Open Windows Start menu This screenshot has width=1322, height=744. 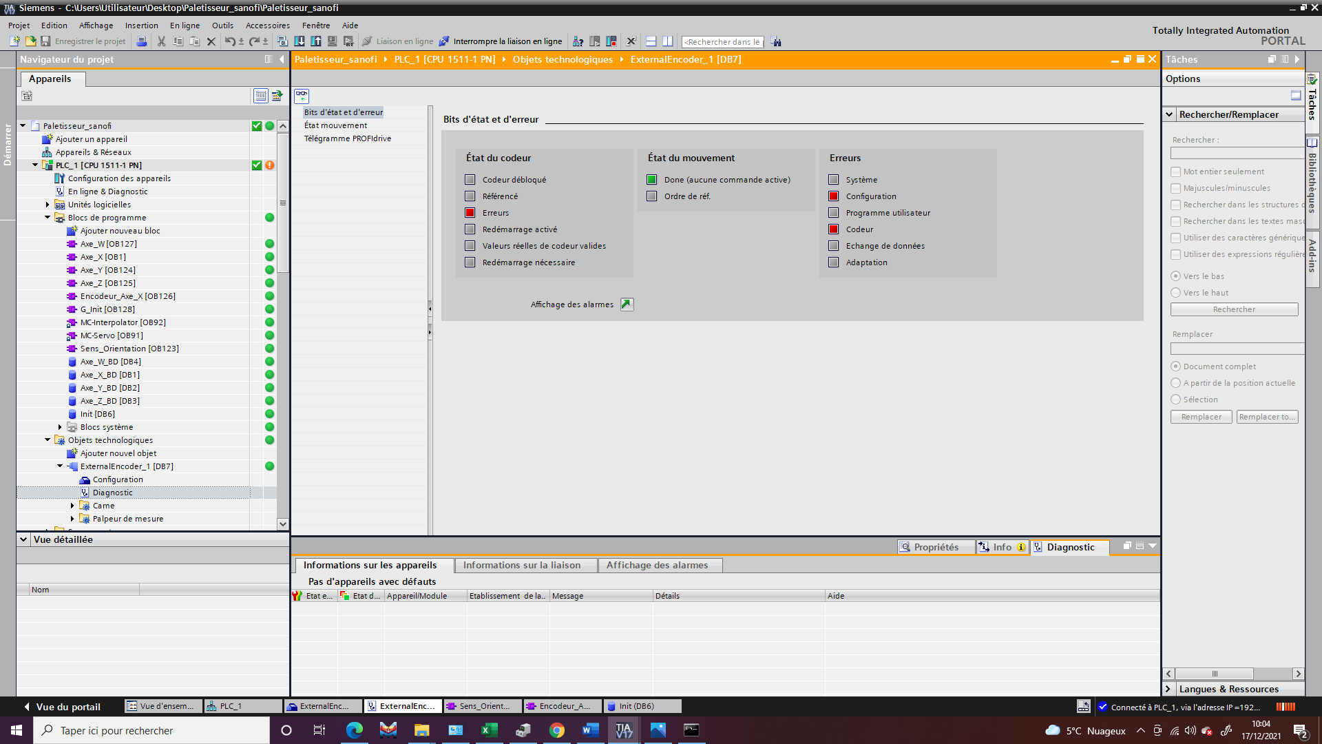pos(17,730)
